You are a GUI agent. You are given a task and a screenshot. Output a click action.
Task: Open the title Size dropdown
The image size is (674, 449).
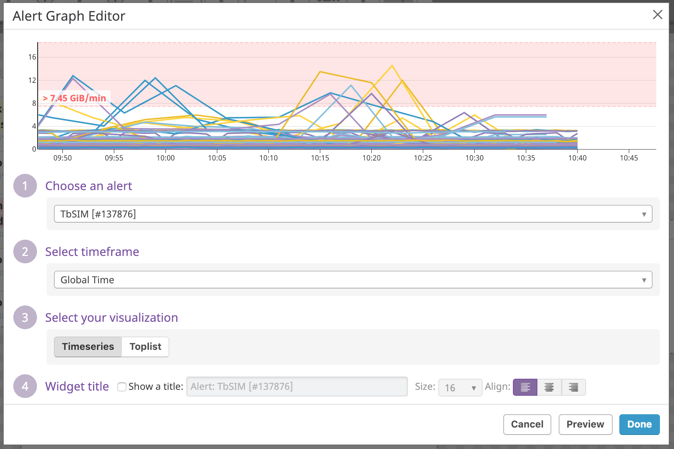(x=460, y=387)
